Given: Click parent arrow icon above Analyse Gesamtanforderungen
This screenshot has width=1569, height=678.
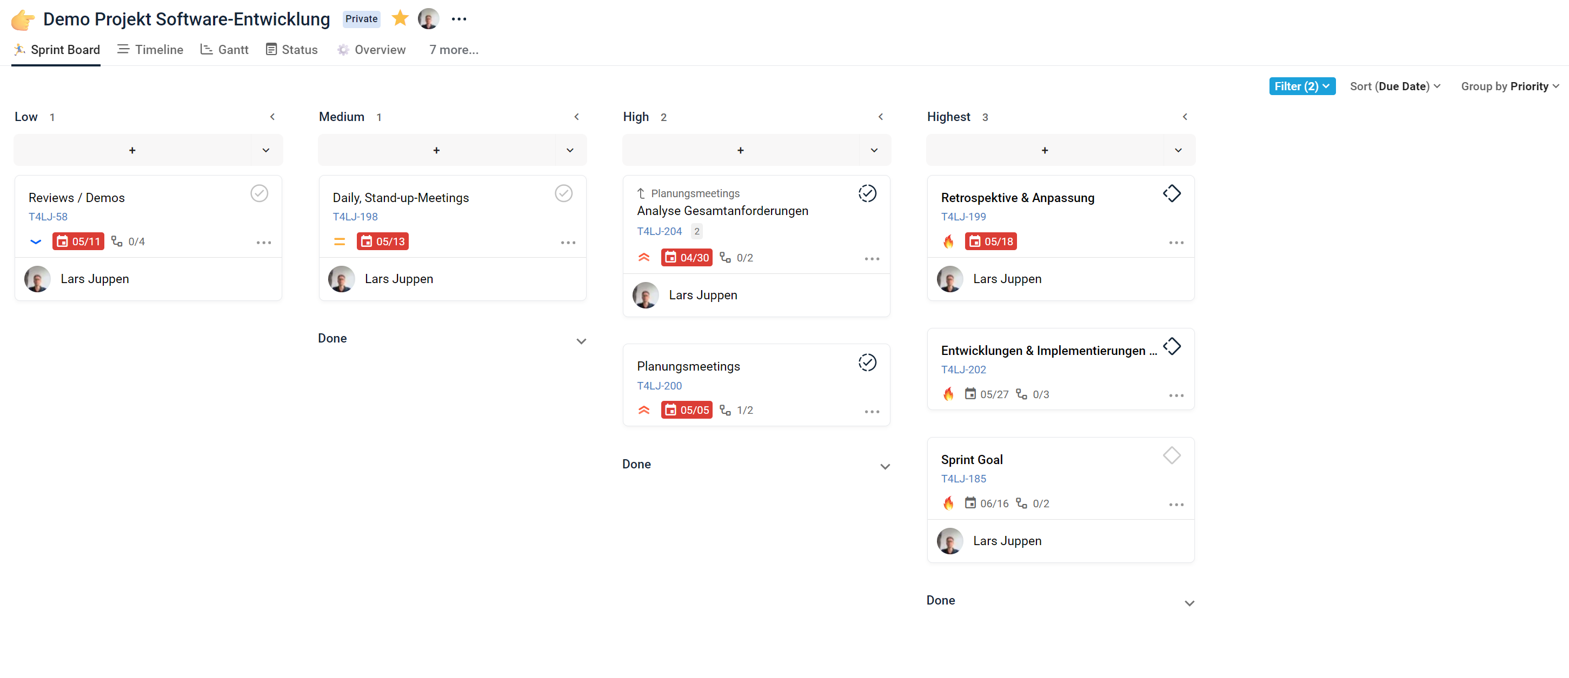Looking at the screenshot, I should point(641,193).
